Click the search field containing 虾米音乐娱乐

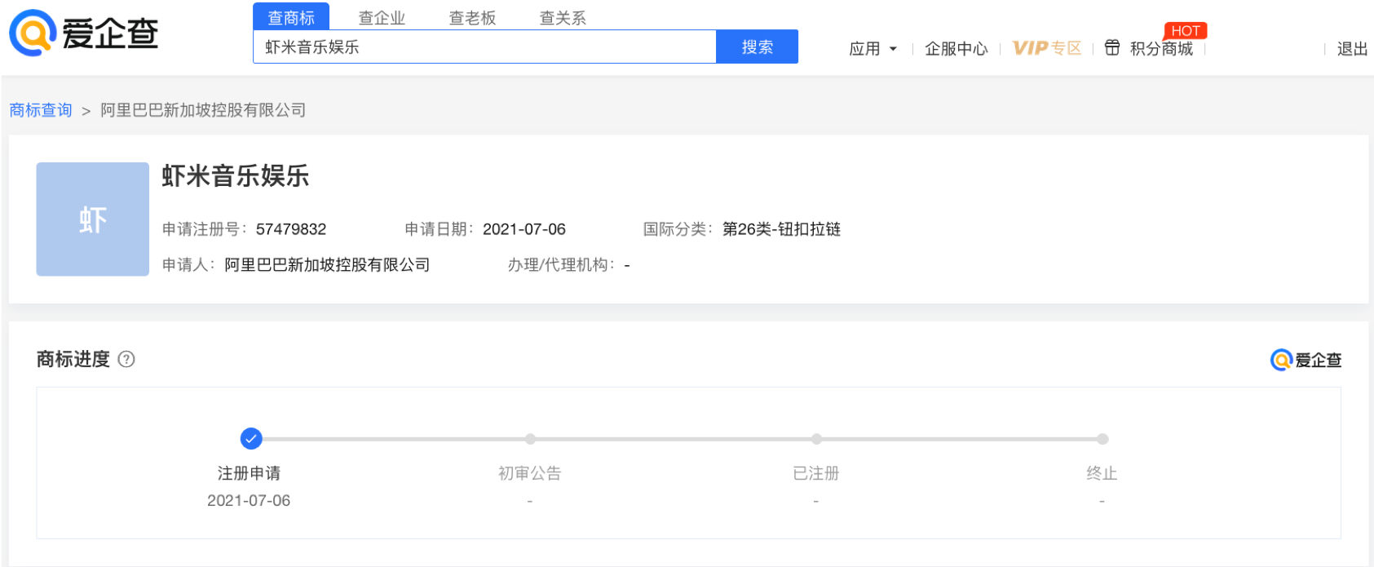(x=484, y=47)
